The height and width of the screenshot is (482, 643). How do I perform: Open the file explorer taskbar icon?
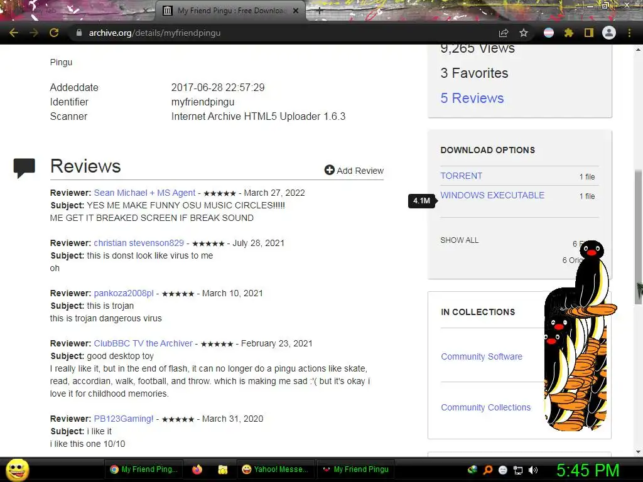(x=223, y=469)
